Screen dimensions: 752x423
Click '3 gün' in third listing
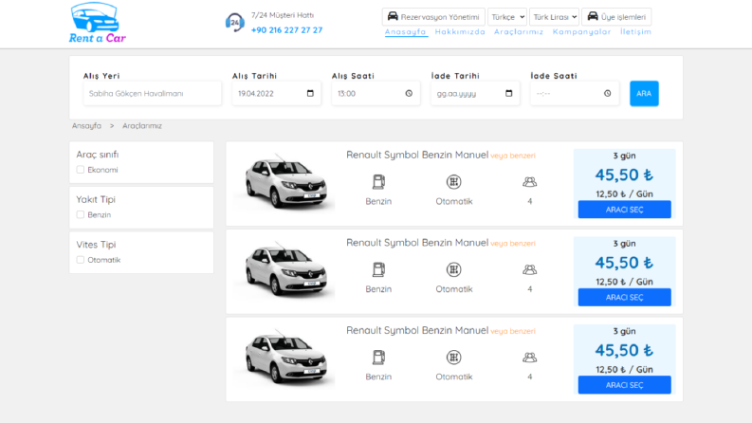click(624, 331)
